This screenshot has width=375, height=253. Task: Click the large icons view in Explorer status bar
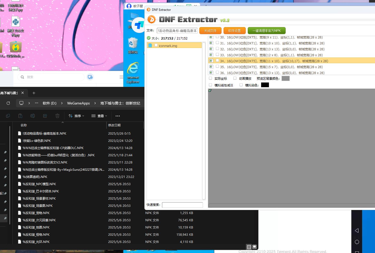click(x=254, y=247)
